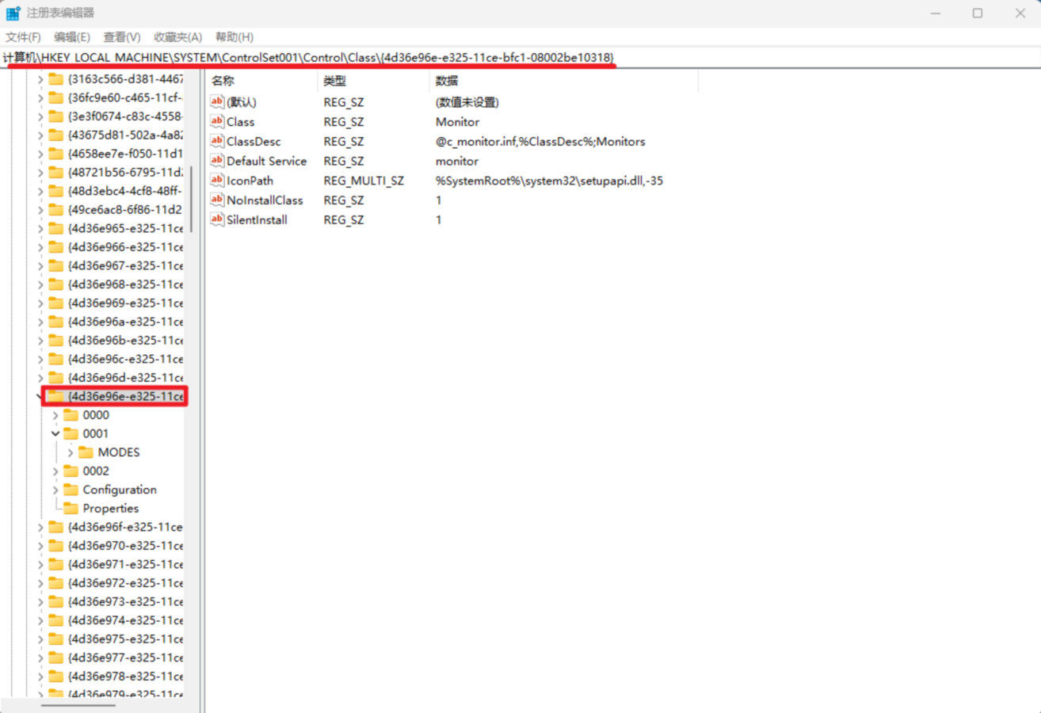Click the tree pane vertical scrollbar
Image resolution: width=1041 pixels, height=713 pixels.
pos(191,198)
